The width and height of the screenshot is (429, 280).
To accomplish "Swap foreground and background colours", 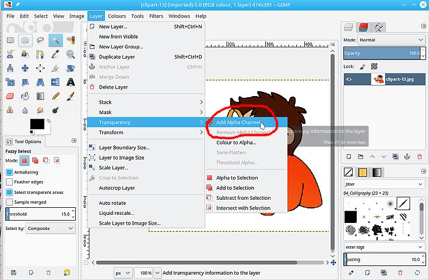I will click(49, 120).
